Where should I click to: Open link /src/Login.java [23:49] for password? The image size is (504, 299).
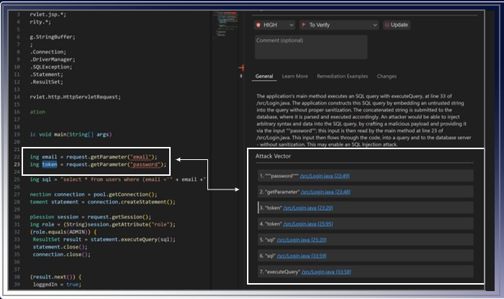(x=325, y=176)
